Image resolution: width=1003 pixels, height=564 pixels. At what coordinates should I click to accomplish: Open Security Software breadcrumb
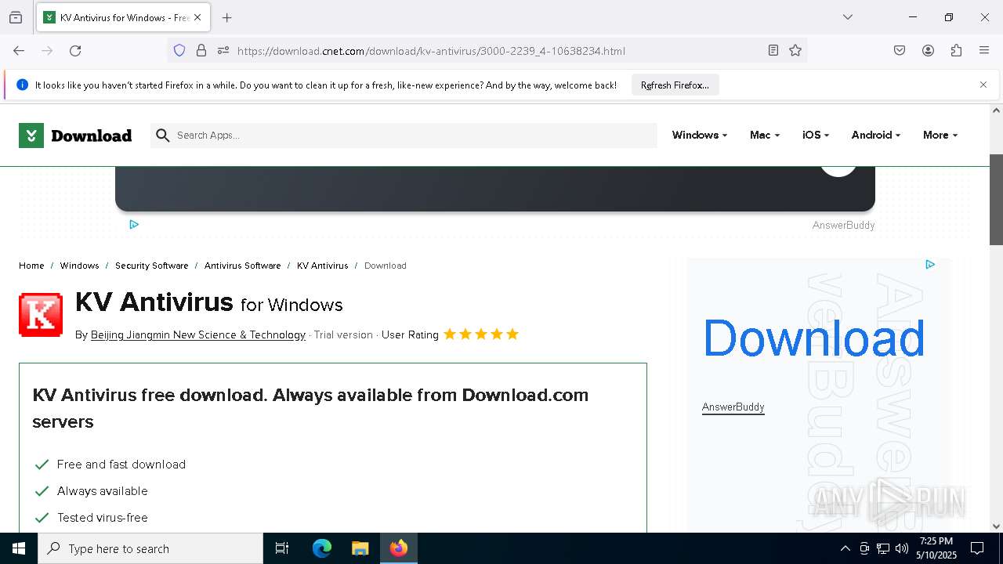[151, 266]
